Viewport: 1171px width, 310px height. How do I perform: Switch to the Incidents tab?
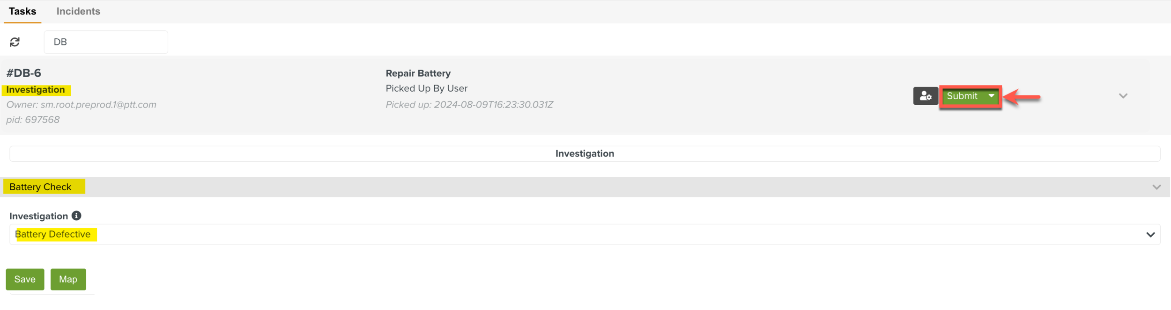coord(78,11)
